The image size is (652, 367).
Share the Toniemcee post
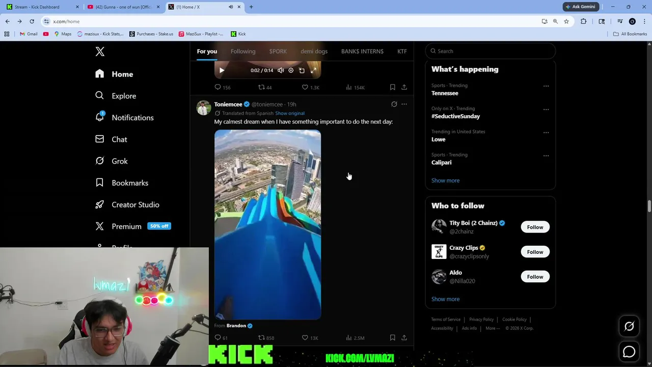click(x=404, y=337)
